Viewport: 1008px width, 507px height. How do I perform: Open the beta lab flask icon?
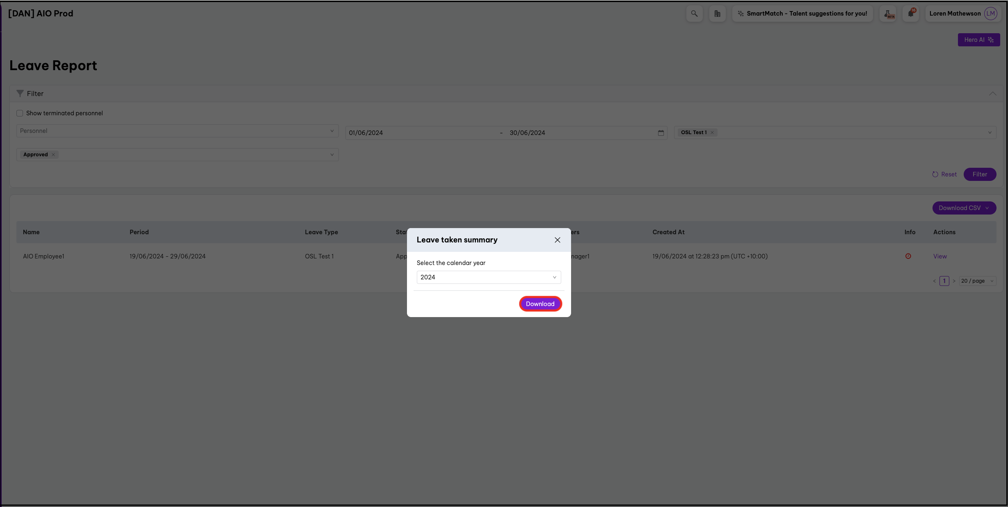888,14
